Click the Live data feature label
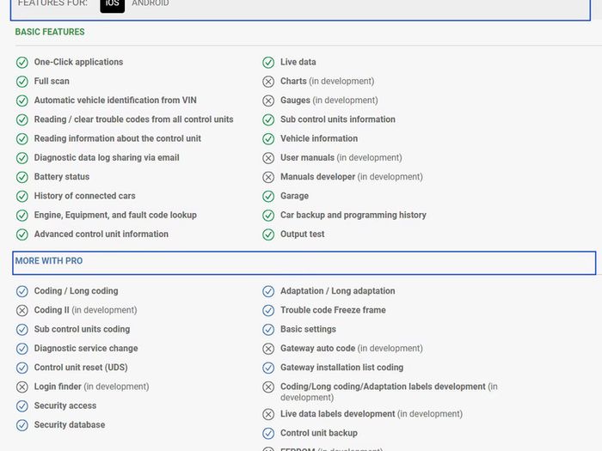 (298, 62)
